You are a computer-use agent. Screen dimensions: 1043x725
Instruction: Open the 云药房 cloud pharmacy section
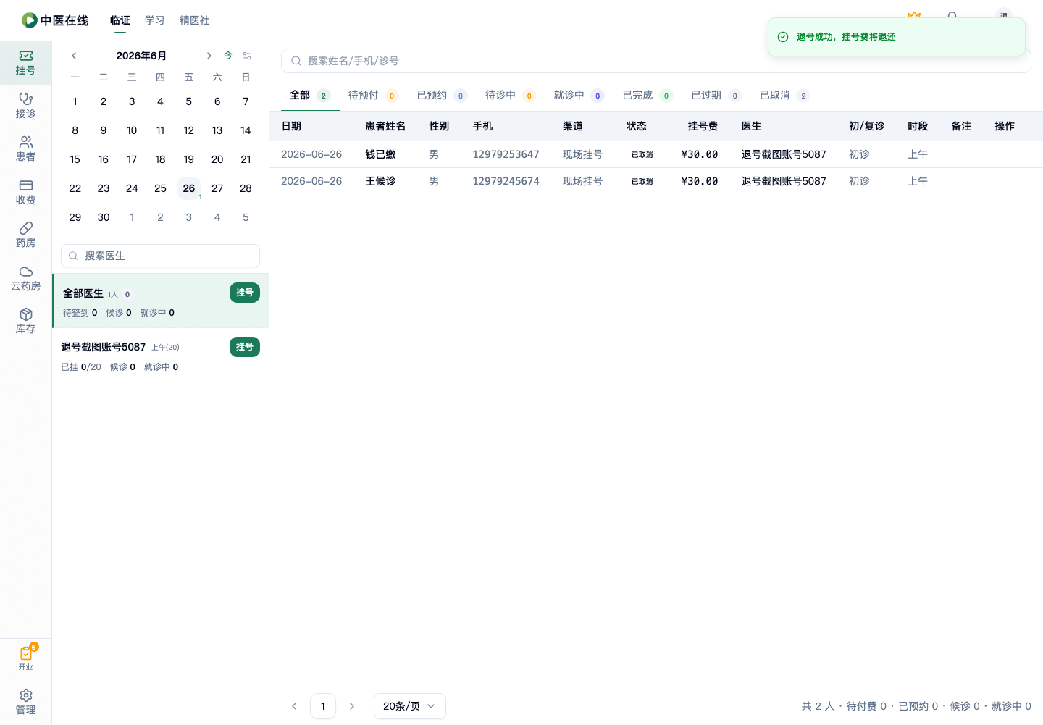coord(25,278)
